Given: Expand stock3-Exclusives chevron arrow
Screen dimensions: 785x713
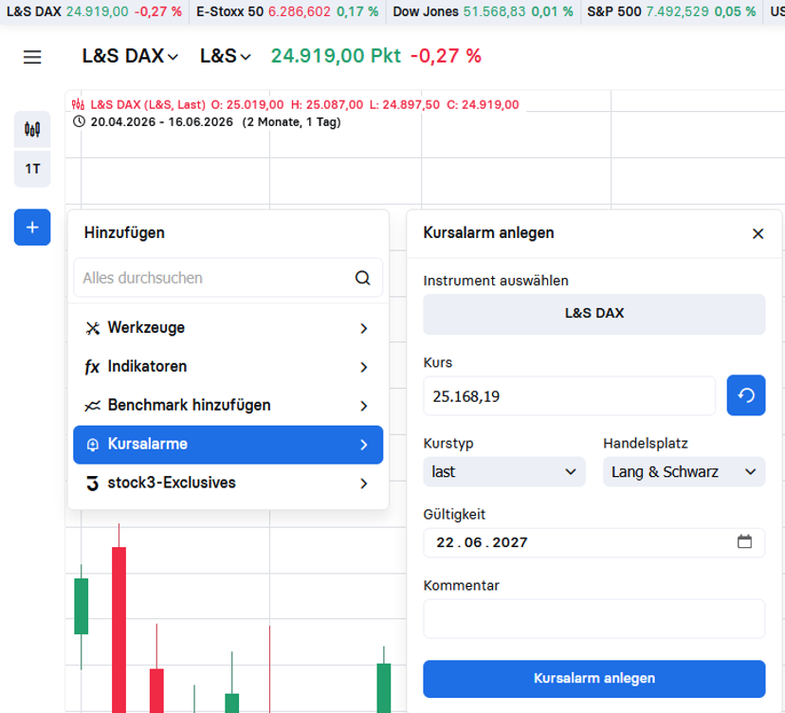Looking at the screenshot, I should (364, 484).
